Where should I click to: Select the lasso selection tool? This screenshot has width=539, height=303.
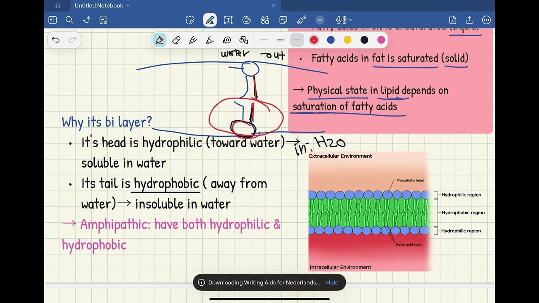[x=190, y=20]
